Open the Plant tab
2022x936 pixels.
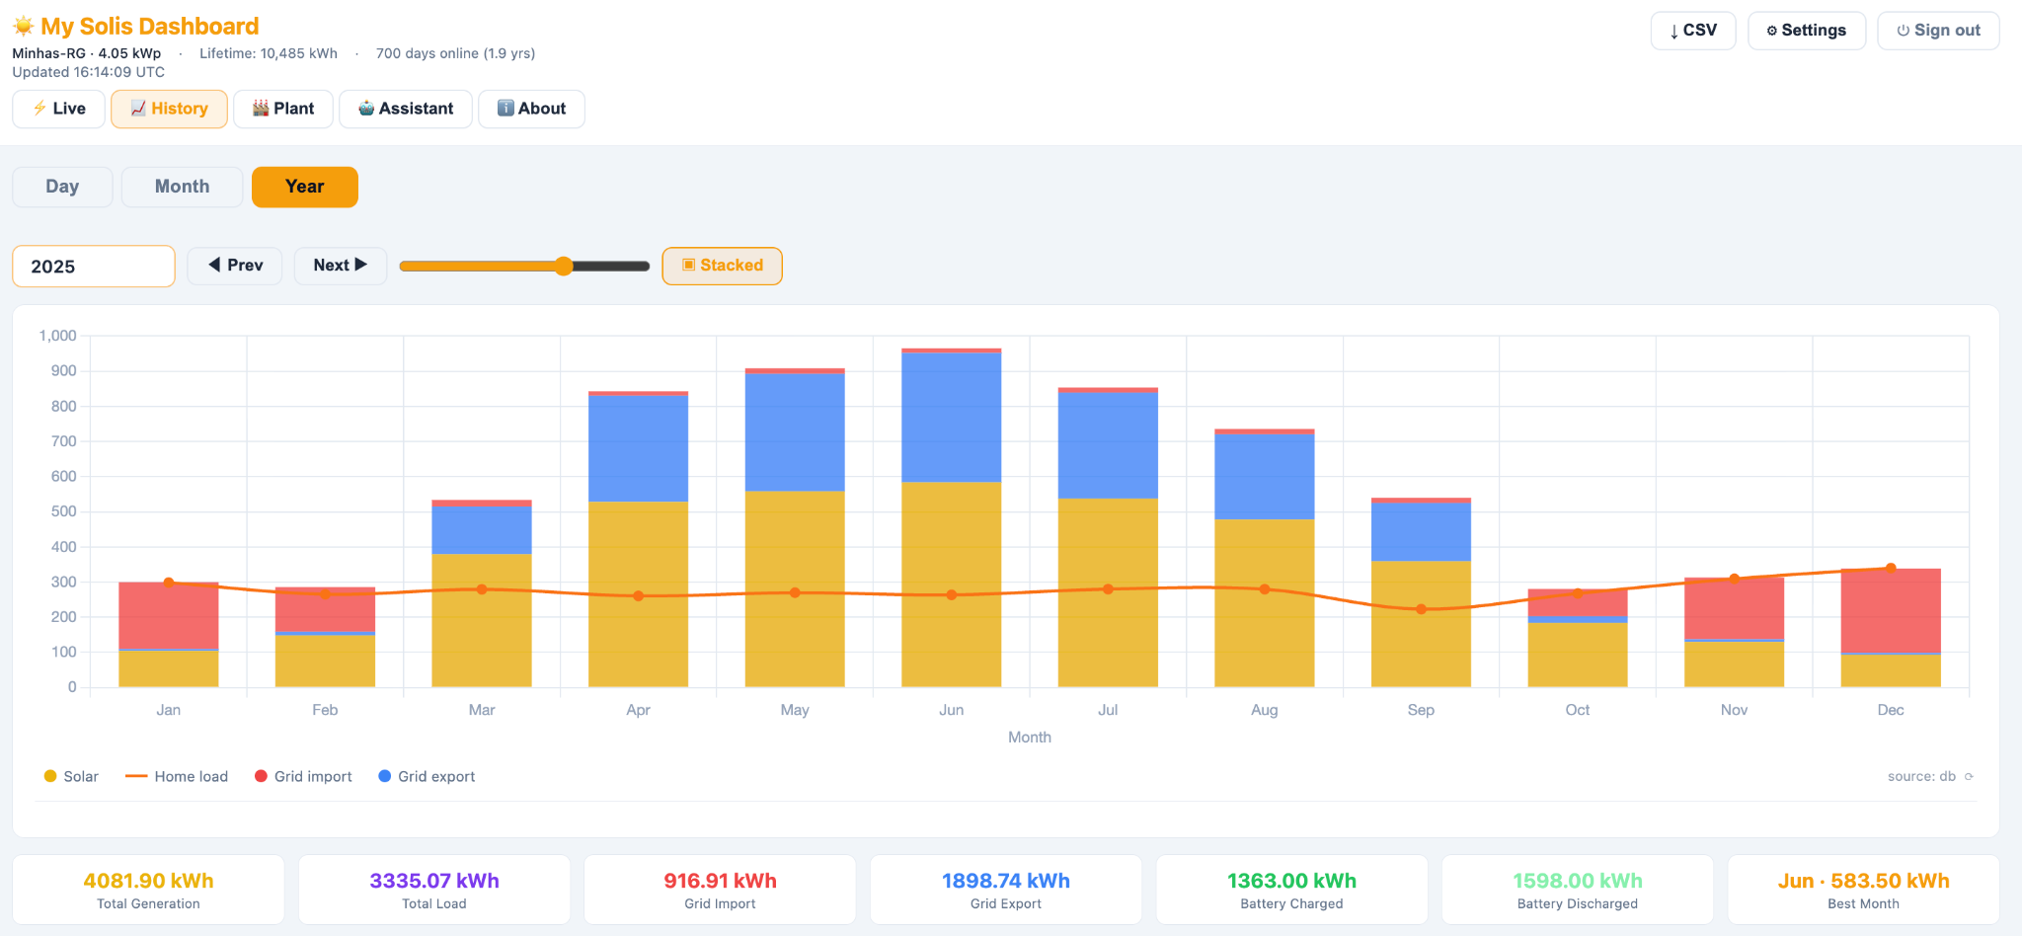pos(282,109)
